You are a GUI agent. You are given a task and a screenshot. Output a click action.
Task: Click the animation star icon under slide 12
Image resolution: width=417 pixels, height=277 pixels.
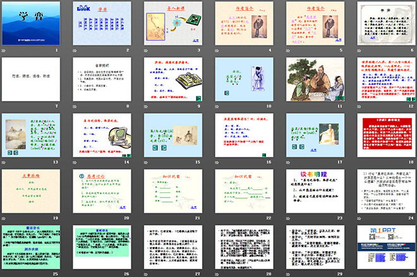pos(359,107)
